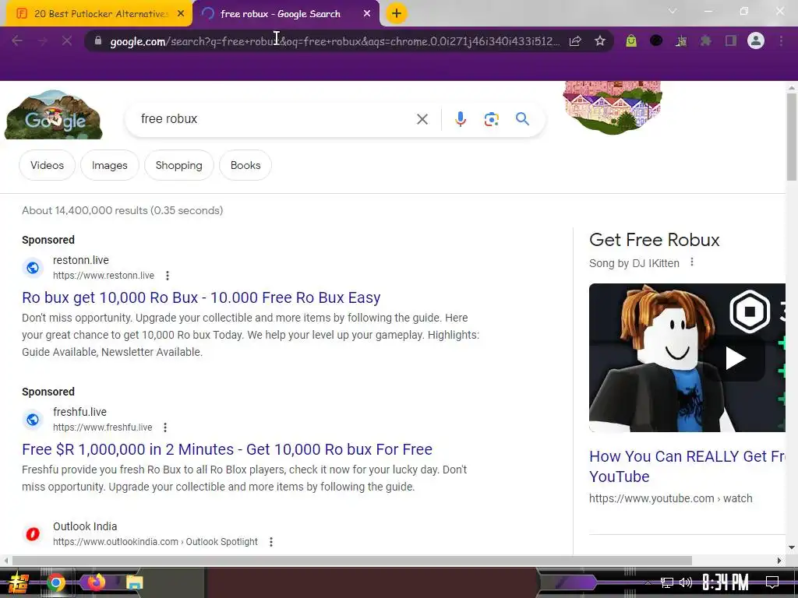798x598 pixels.
Task: Click the horizontal scrollbar thumb
Action: 351,561
